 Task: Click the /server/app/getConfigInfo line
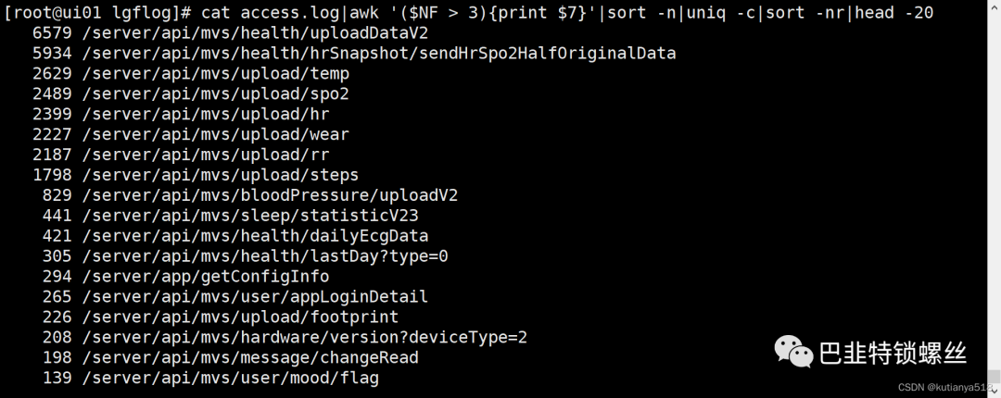[x=206, y=277]
